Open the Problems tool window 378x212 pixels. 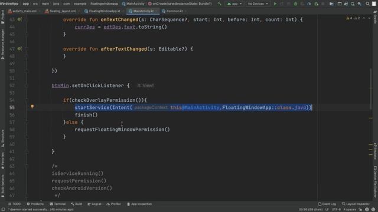(35, 204)
